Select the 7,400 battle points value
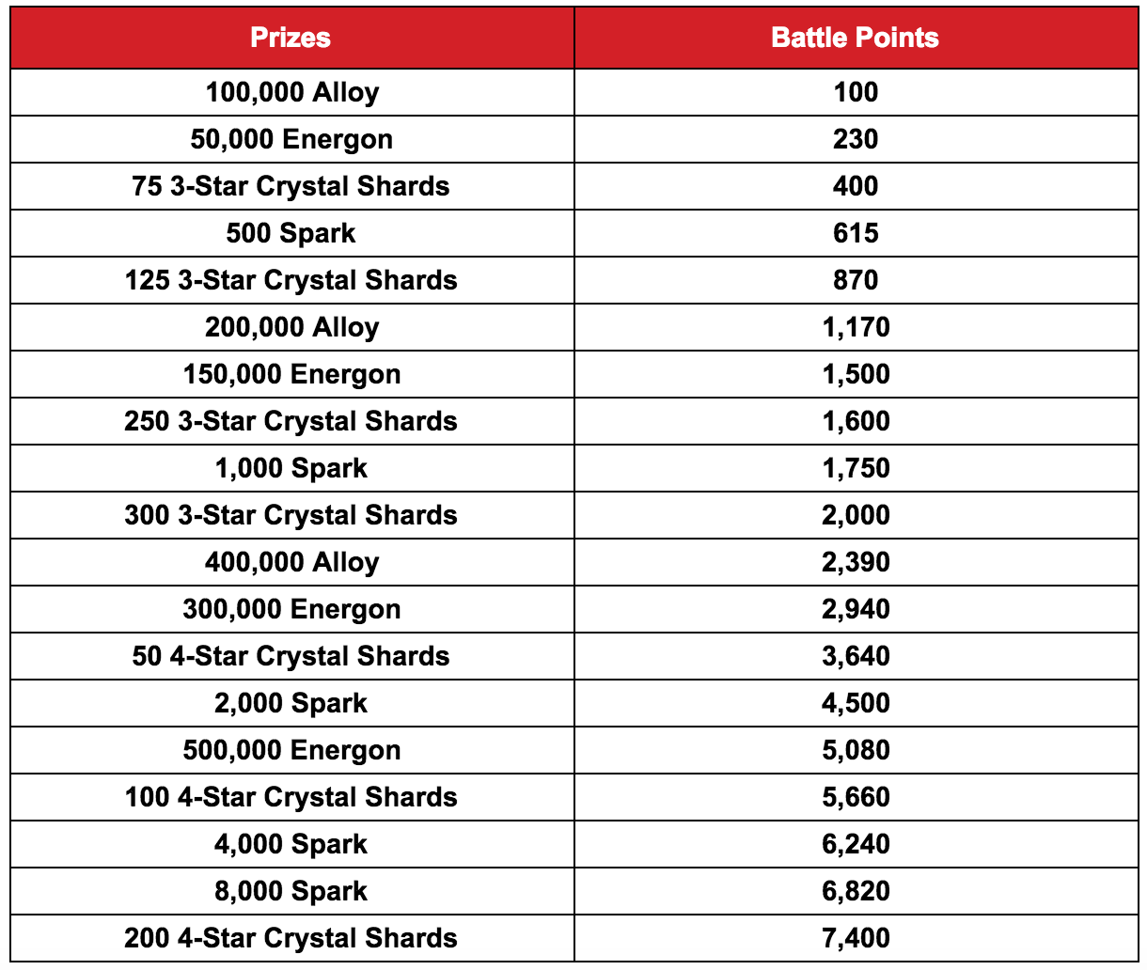 pyautogui.click(x=856, y=938)
